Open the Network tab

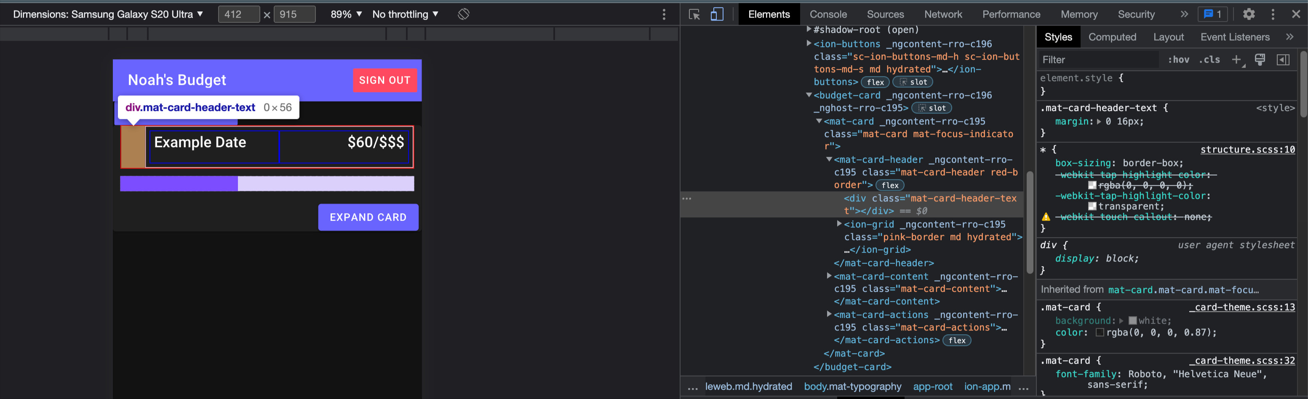pos(943,14)
